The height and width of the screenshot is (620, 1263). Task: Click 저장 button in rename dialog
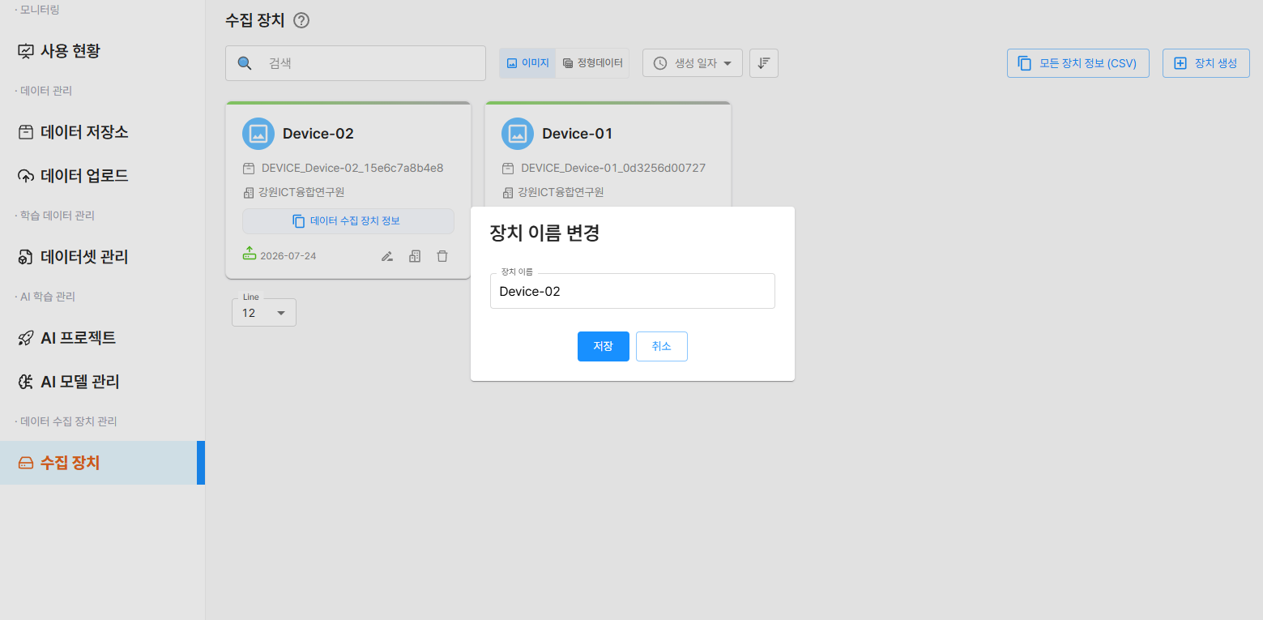[x=603, y=346]
